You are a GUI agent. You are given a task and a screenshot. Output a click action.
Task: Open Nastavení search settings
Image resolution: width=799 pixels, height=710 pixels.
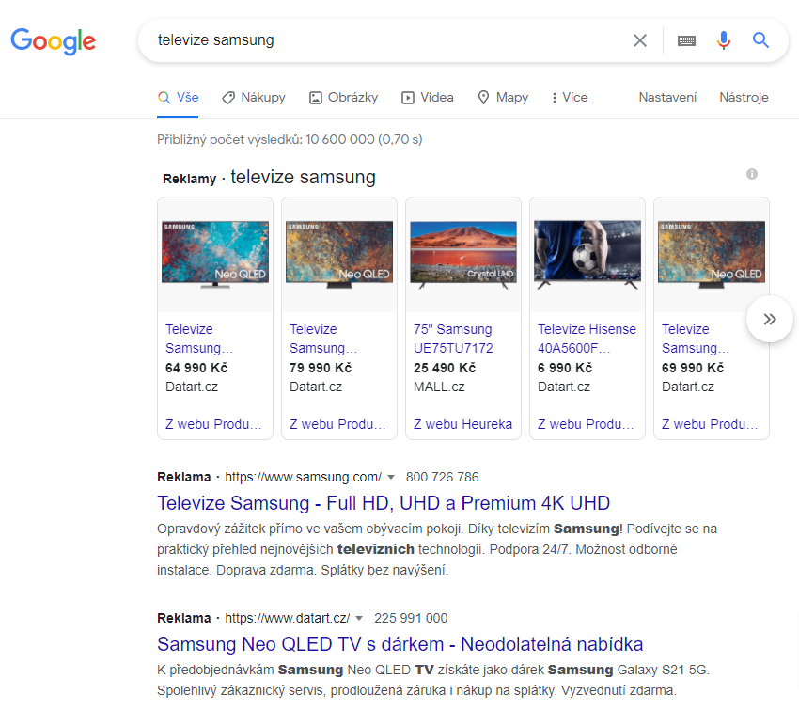pos(667,97)
